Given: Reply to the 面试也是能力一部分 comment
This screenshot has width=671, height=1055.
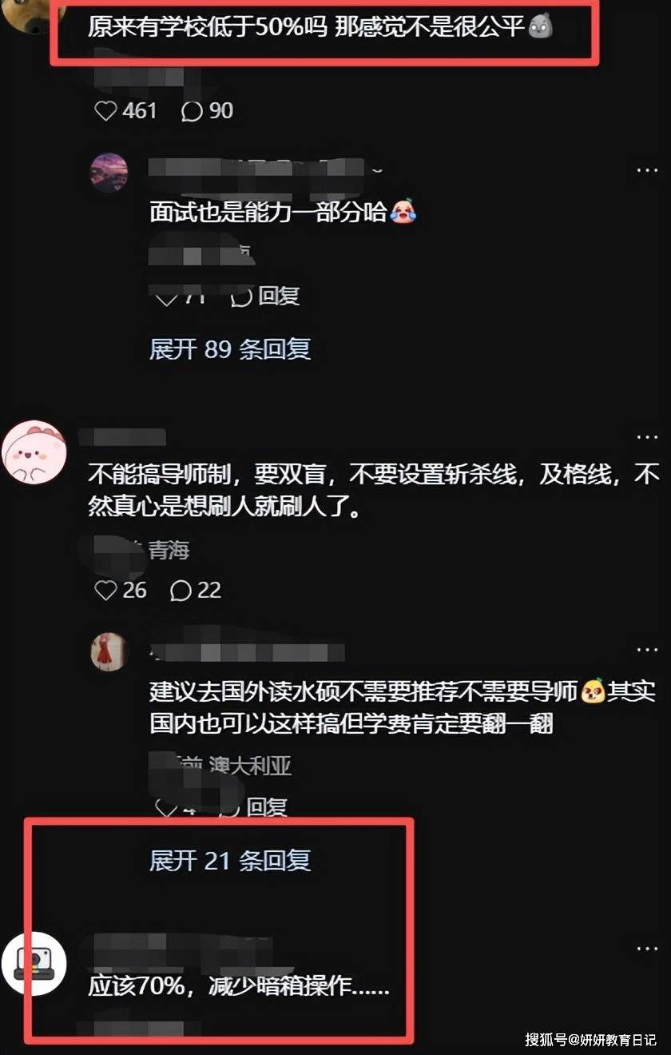Looking at the screenshot, I should pyautogui.click(x=264, y=297).
